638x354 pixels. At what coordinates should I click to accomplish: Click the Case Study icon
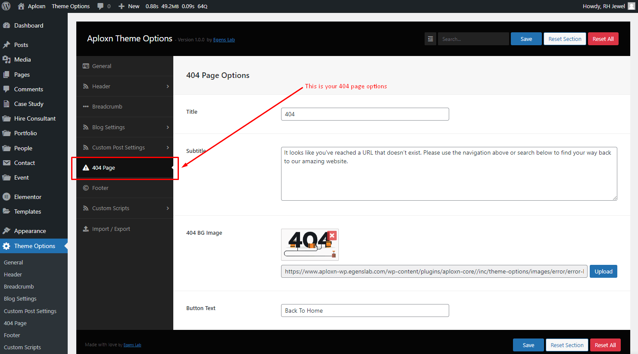[6, 104]
